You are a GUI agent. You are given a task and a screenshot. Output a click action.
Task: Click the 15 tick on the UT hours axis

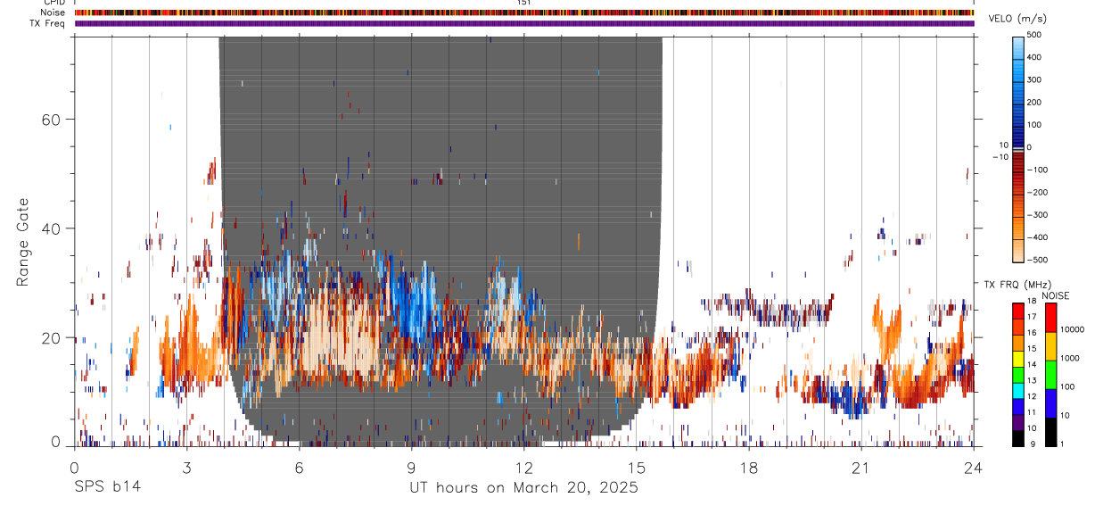(636, 468)
